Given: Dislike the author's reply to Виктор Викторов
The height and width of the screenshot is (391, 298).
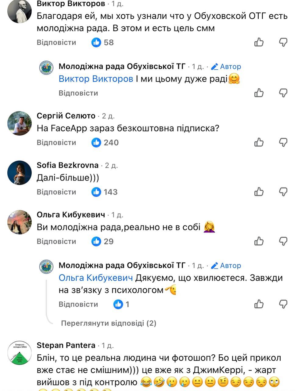Looking at the screenshot, I should click(x=283, y=93).
